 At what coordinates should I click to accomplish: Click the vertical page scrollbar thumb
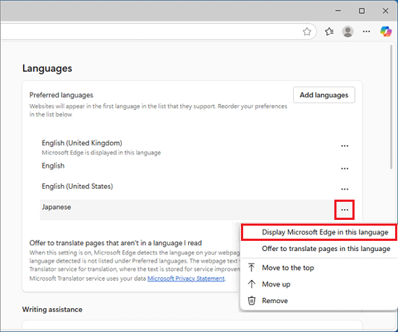(391, 106)
